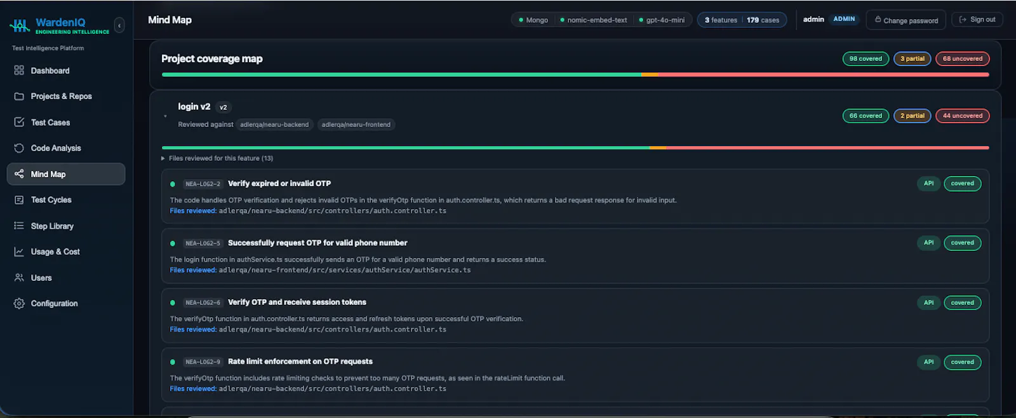Click the 3 features 179 cases pill

[742, 20]
